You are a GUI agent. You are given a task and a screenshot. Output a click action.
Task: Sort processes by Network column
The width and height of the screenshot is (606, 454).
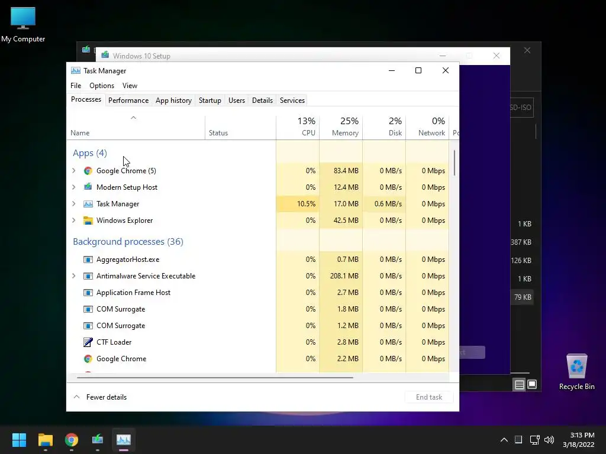[427, 127]
